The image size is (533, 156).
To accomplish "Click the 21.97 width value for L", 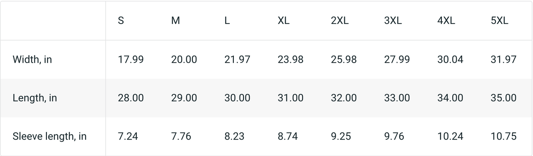I will [x=237, y=59].
